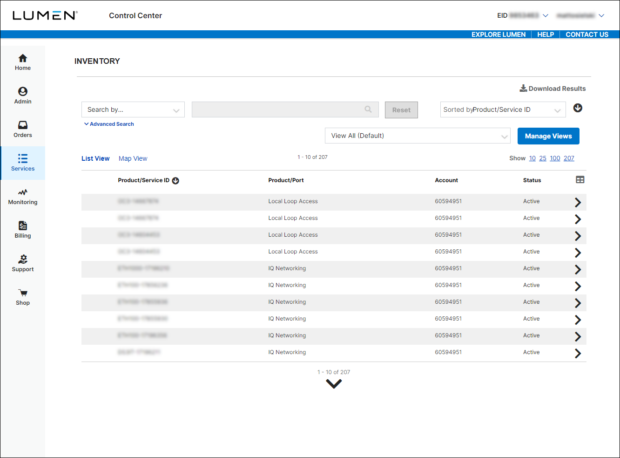This screenshot has width=620, height=458.
Task: Click the Manage Views button
Action: pyautogui.click(x=548, y=136)
